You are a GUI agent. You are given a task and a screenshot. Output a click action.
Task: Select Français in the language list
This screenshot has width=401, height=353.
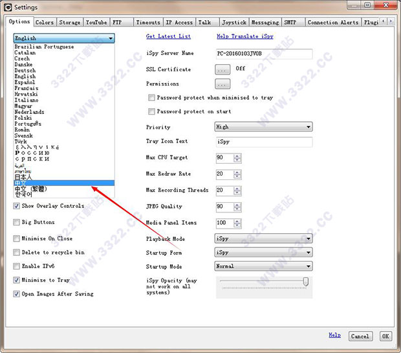(x=64, y=88)
